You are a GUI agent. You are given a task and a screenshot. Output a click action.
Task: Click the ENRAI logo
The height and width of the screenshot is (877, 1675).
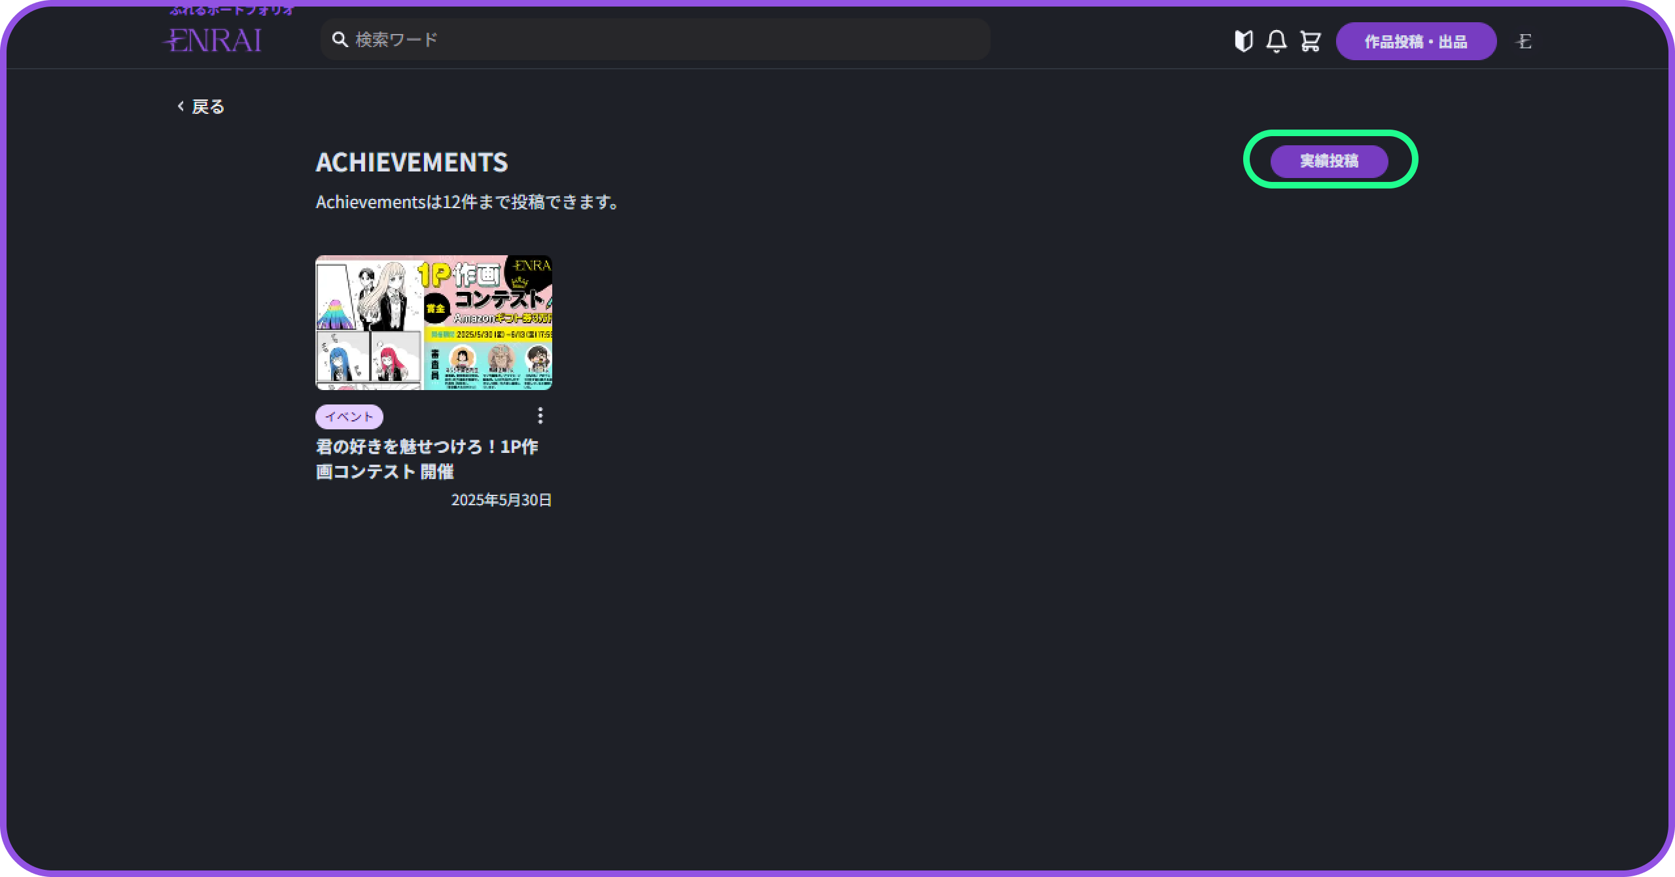(212, 41)
